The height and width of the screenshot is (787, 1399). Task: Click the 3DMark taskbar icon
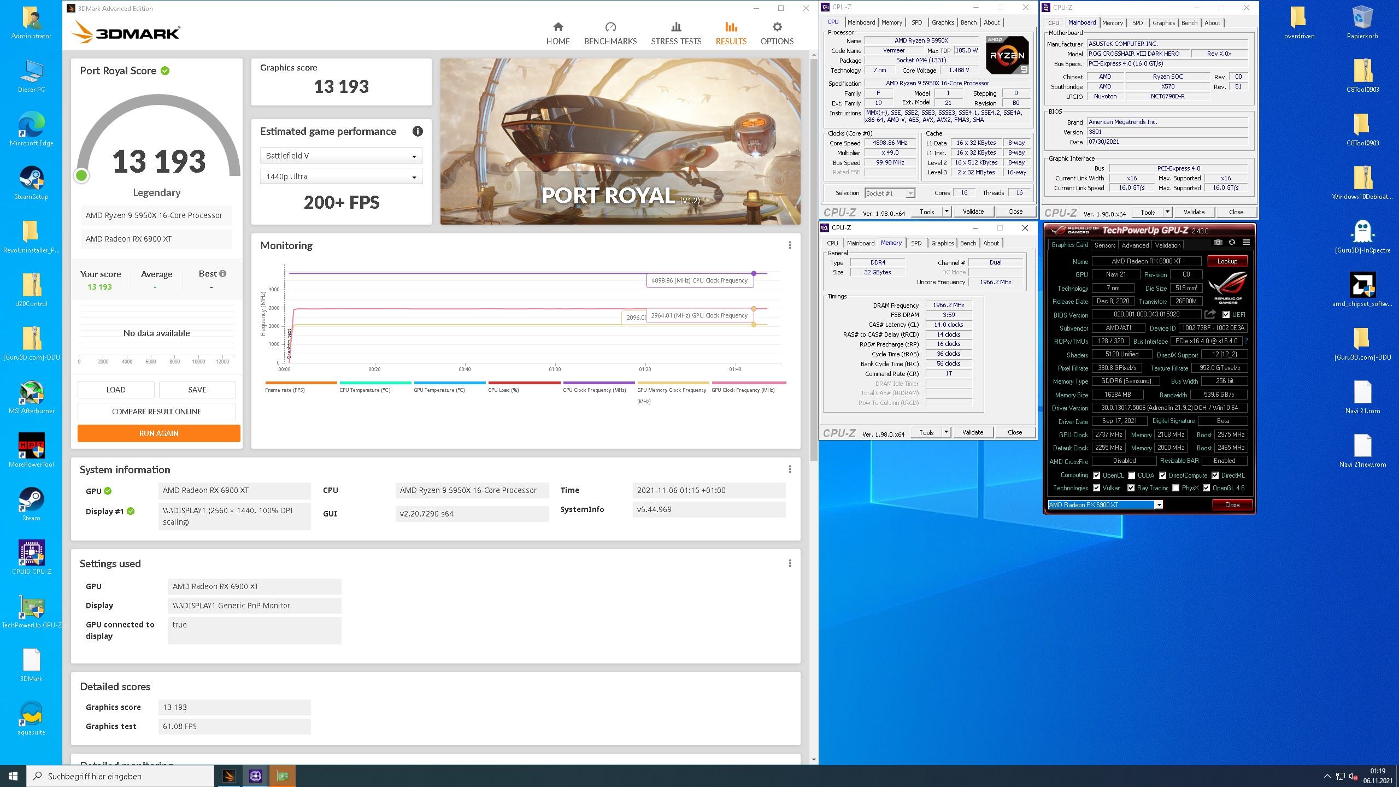(228, 776)
